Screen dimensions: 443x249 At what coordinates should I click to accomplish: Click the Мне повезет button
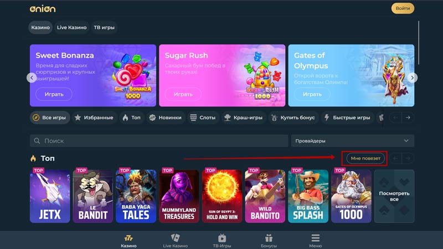point(365,159)
